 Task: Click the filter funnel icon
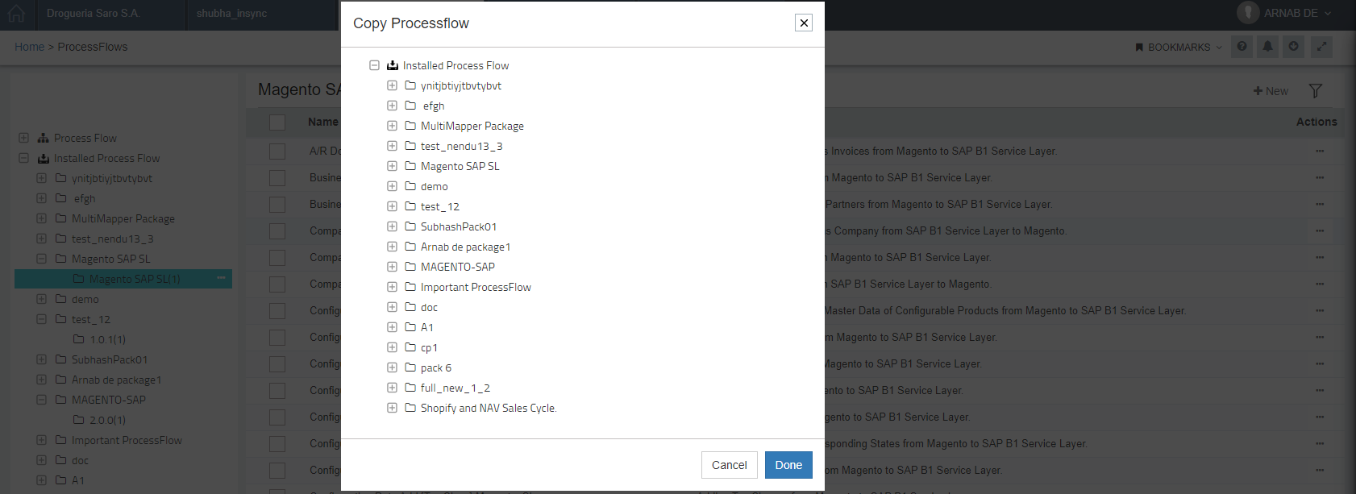point(1315,91)
